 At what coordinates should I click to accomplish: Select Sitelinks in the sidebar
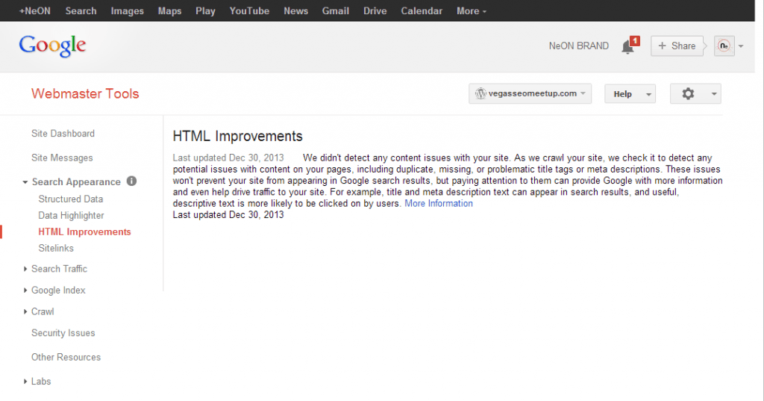(56, 249)
